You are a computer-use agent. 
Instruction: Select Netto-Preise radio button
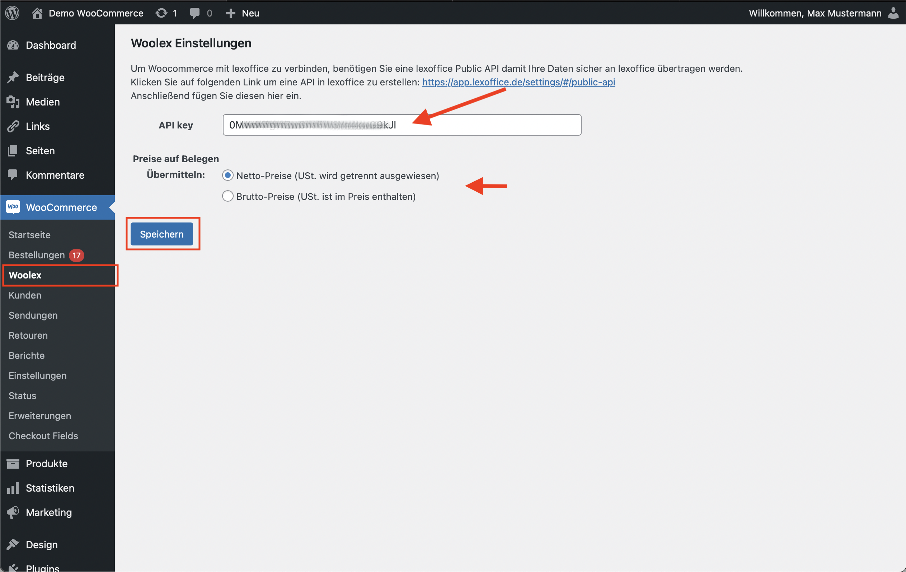click(x=227, y=175)
